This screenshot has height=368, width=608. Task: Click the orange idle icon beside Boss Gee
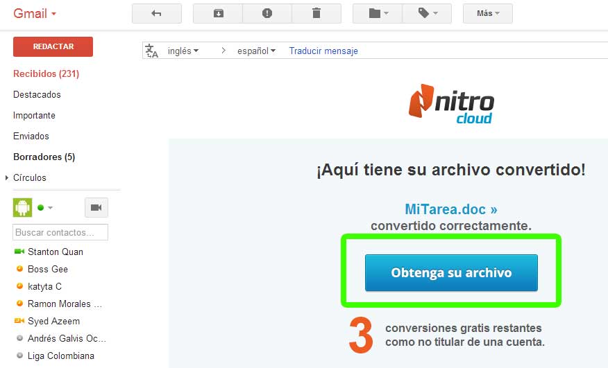point(19,268)
